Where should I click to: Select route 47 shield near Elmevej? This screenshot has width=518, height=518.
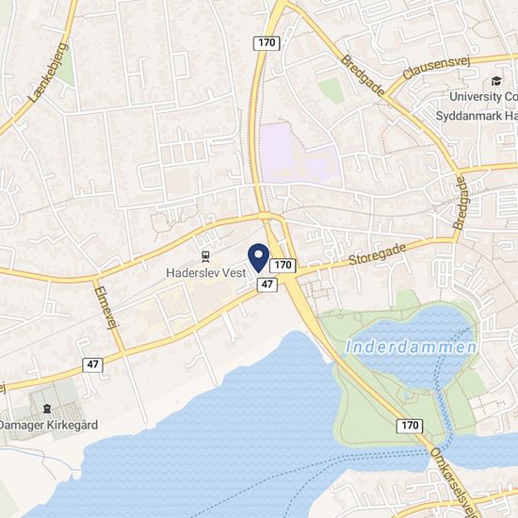92,364
